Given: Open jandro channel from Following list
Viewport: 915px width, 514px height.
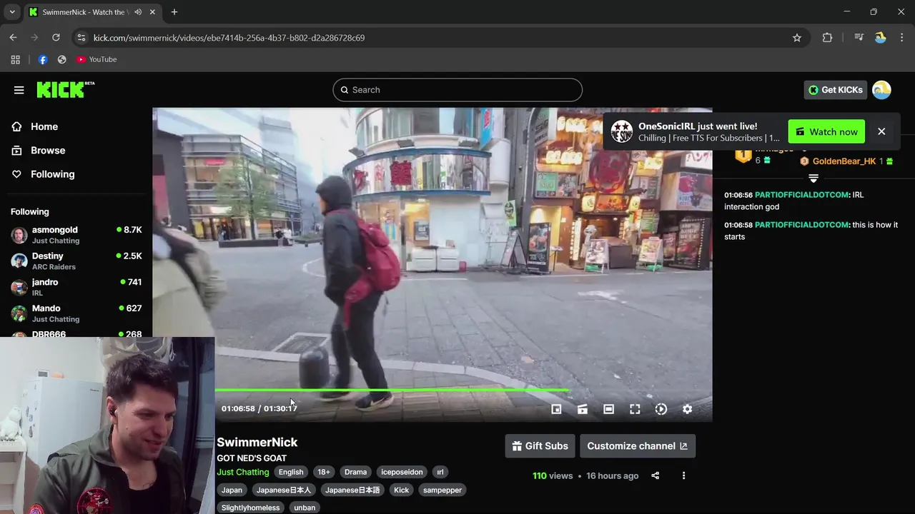Looking at the screenshot, I should 76,287.
